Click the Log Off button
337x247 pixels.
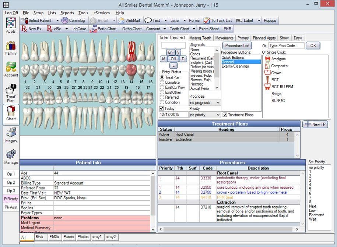pyautogui.click(x=12, y=13)
